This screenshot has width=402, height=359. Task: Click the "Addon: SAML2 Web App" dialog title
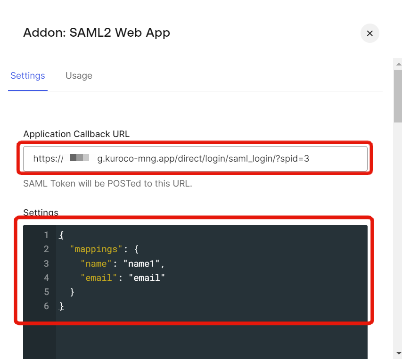point(97,33)
